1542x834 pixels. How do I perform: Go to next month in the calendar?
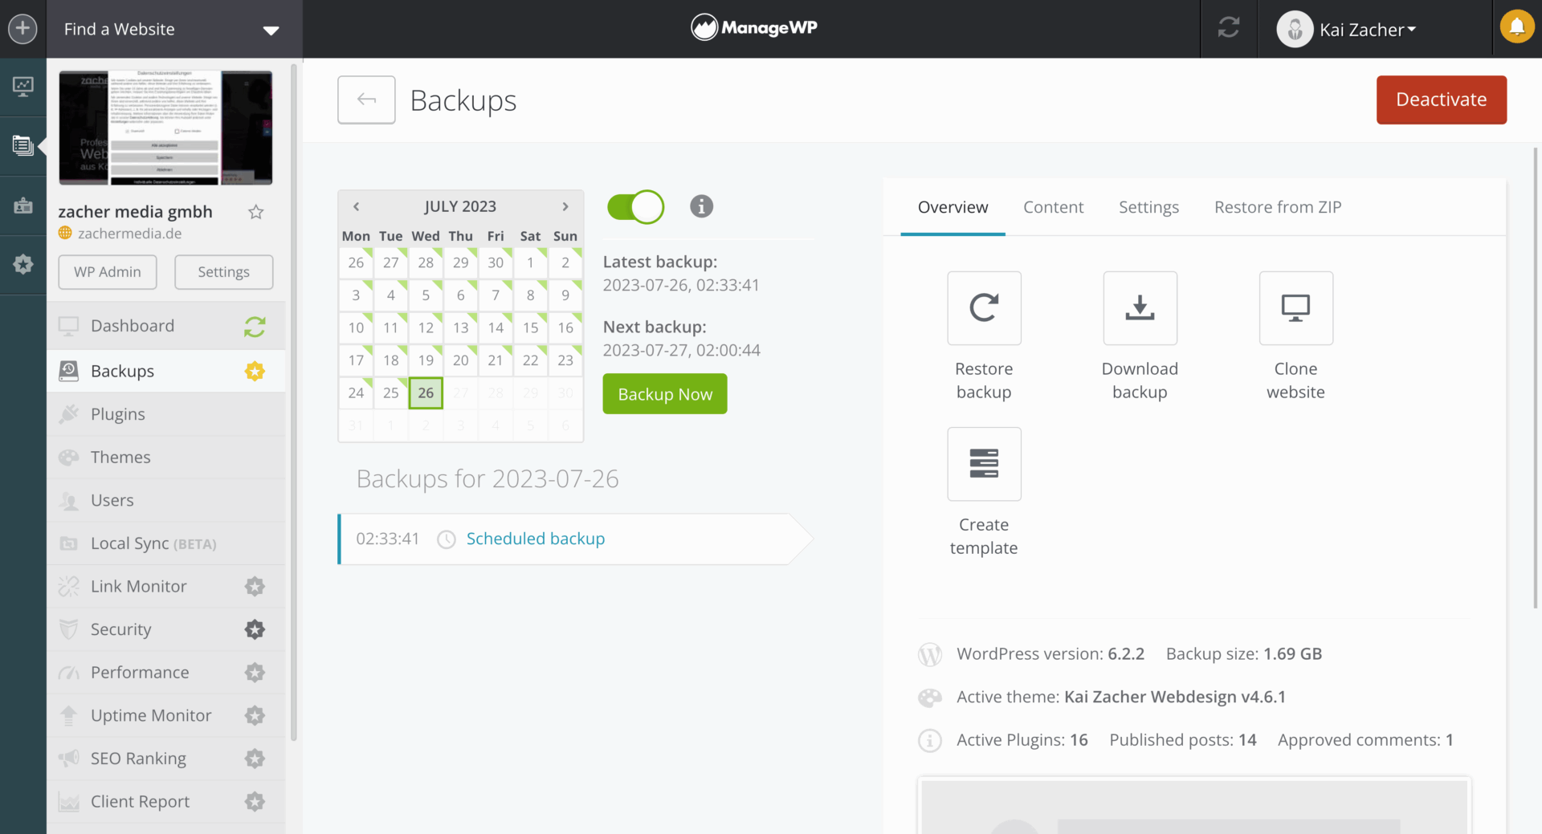565,206
